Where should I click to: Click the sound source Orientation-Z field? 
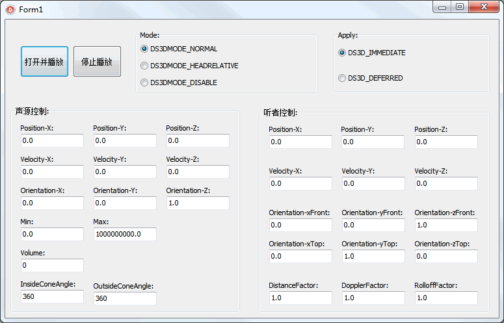[x=198, y=203]
